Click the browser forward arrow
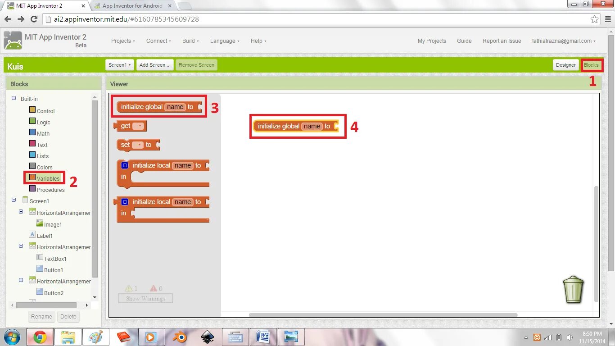 tap(21, 19)
